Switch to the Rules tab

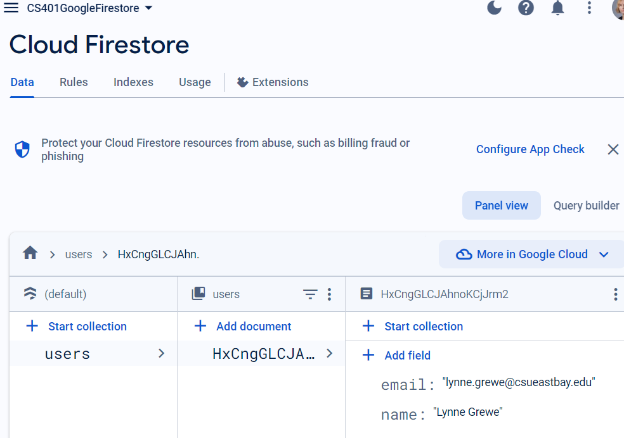tap(74, 82)
